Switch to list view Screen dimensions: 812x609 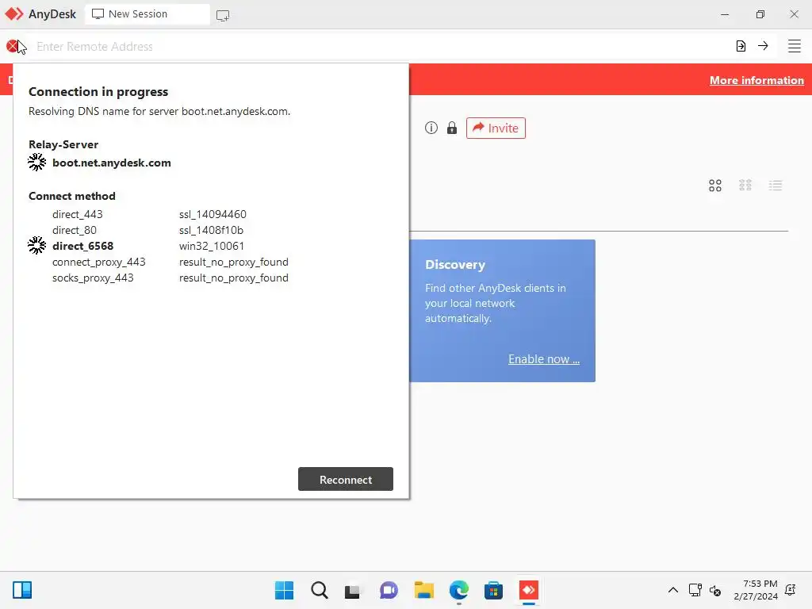point(776,186)
